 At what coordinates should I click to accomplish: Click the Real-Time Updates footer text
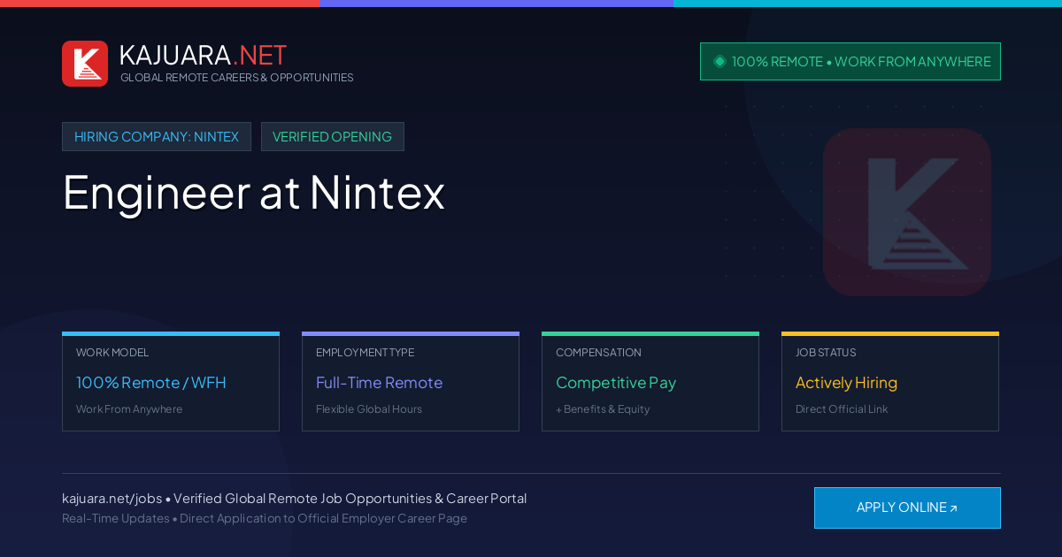point(115,518)
